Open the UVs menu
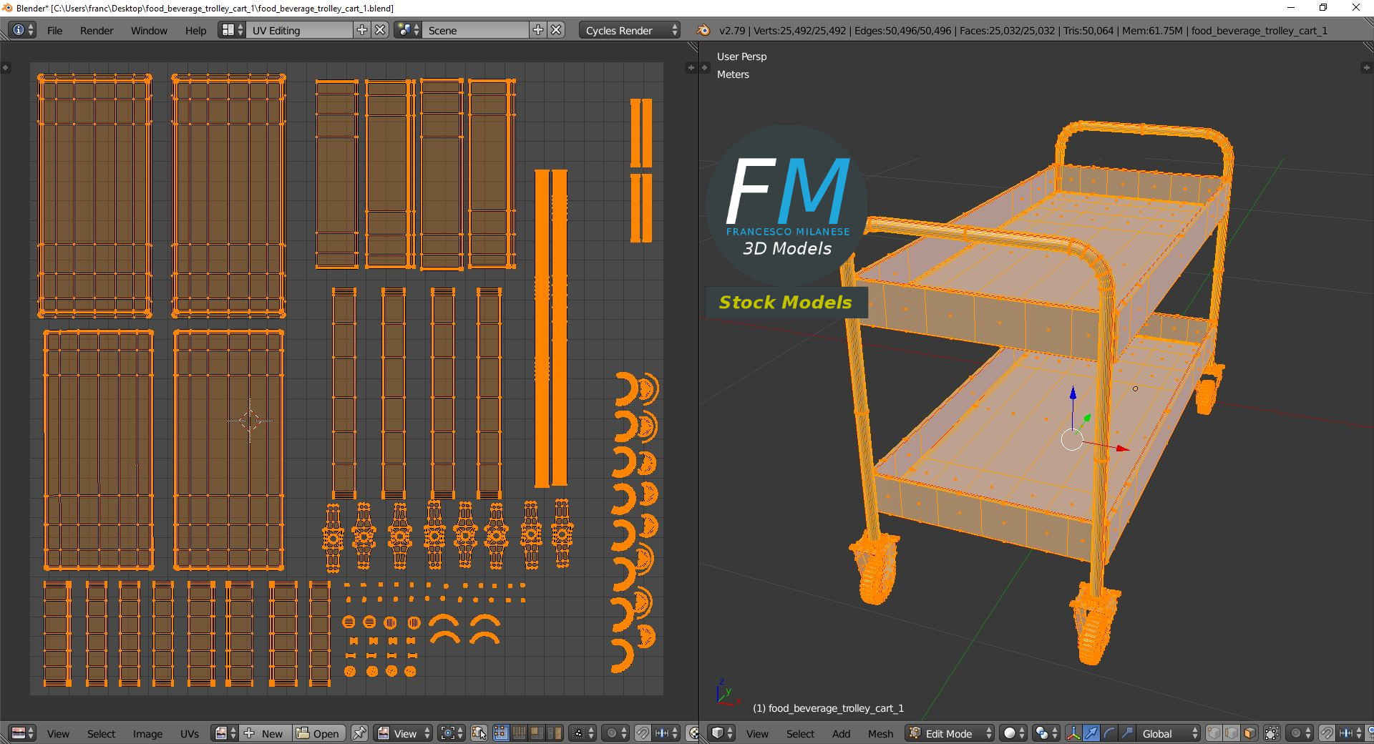This screenshot has height=744, width=1374. coord(190,733)
